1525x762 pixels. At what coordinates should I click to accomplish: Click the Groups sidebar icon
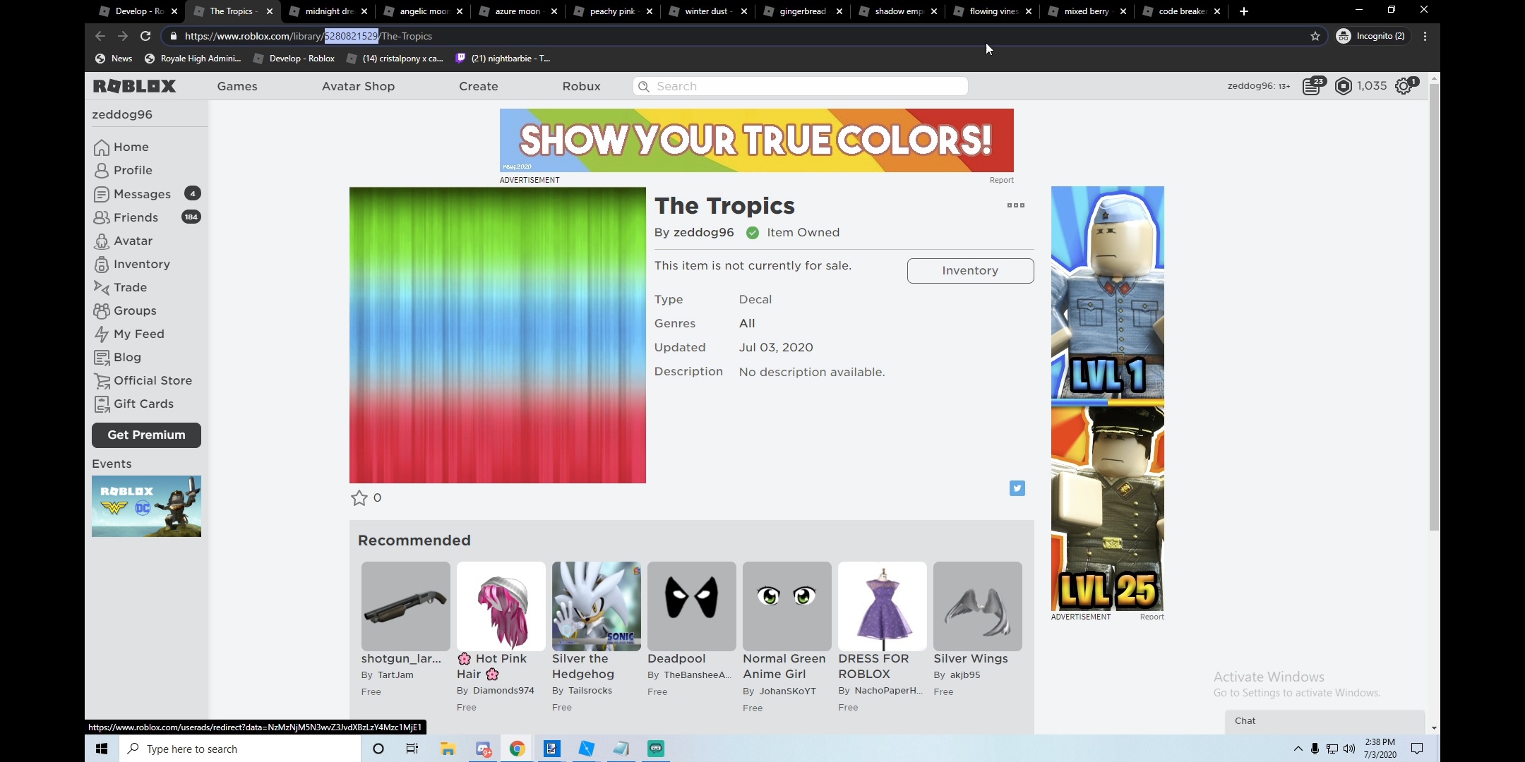pos(102,310)
